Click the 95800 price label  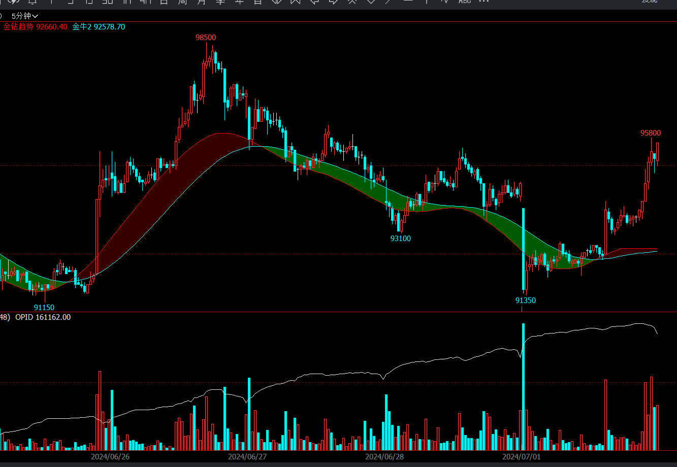tap(651, 133)
